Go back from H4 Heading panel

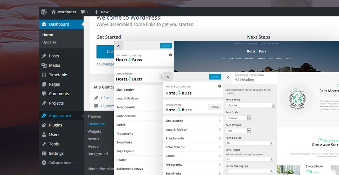point(228,77)
